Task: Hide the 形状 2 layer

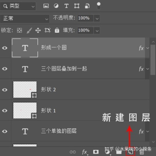Action: click(x=5, y=90)
